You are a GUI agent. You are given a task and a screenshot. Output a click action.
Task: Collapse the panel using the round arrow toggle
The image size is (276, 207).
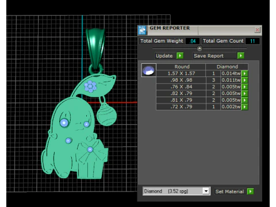[200, 48]
